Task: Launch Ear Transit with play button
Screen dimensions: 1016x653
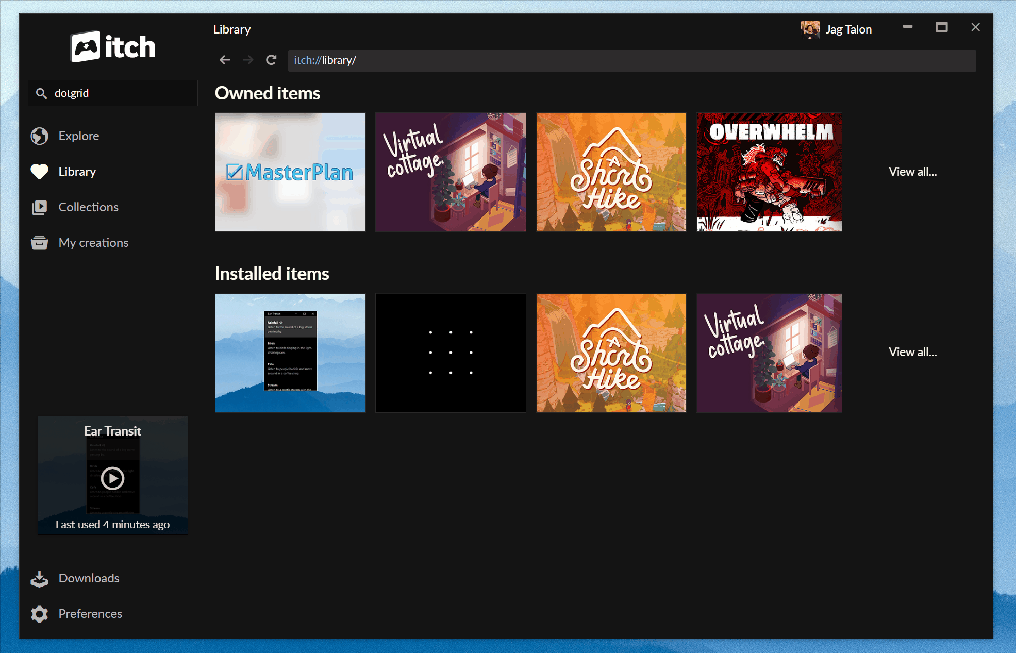Action: (112, 478)
